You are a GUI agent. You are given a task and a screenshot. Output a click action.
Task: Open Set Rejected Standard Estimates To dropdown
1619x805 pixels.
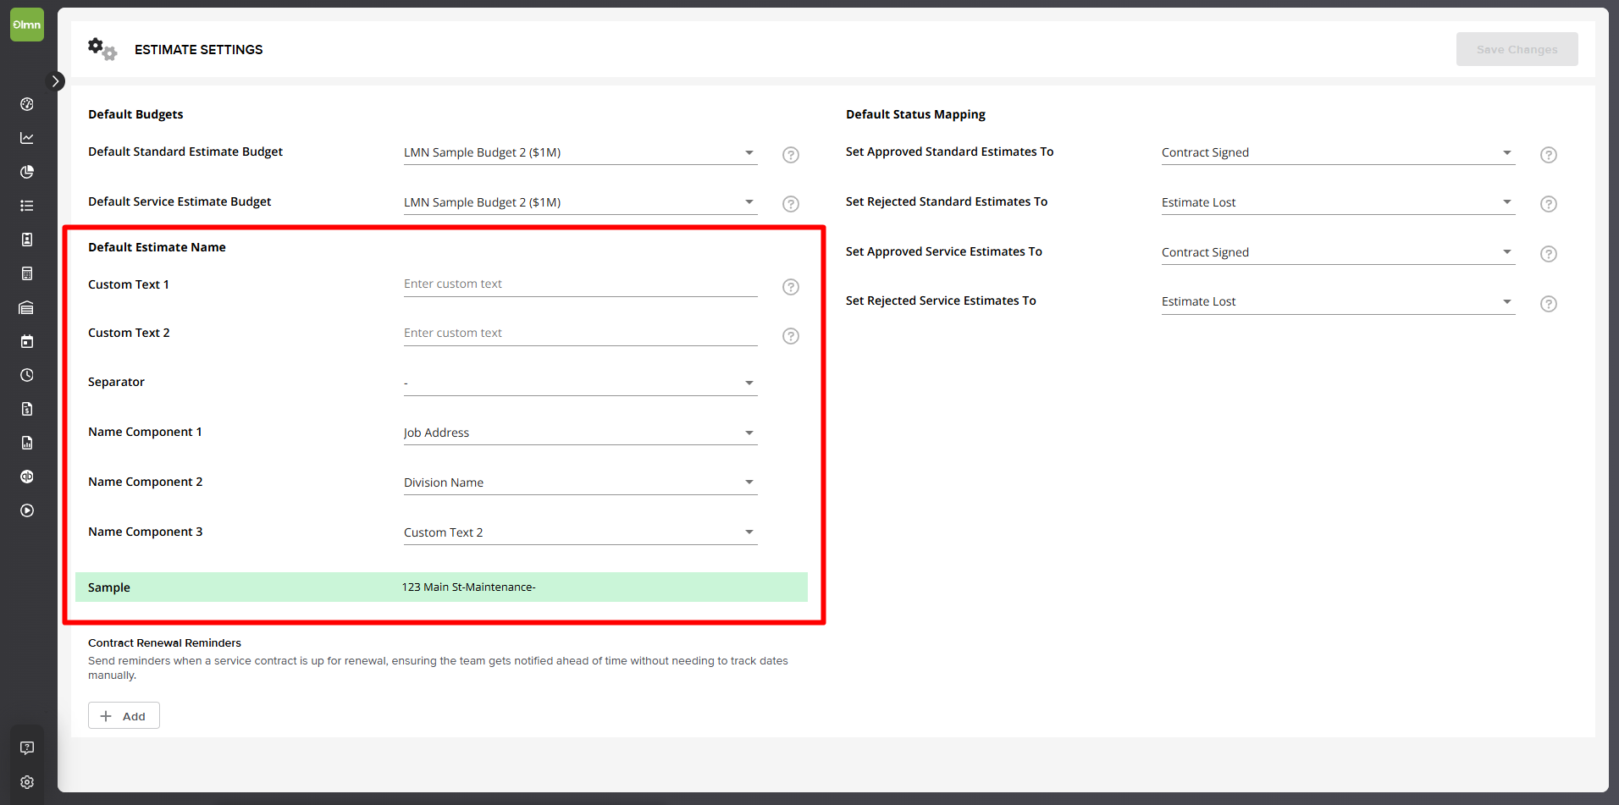coord(1338,202)
